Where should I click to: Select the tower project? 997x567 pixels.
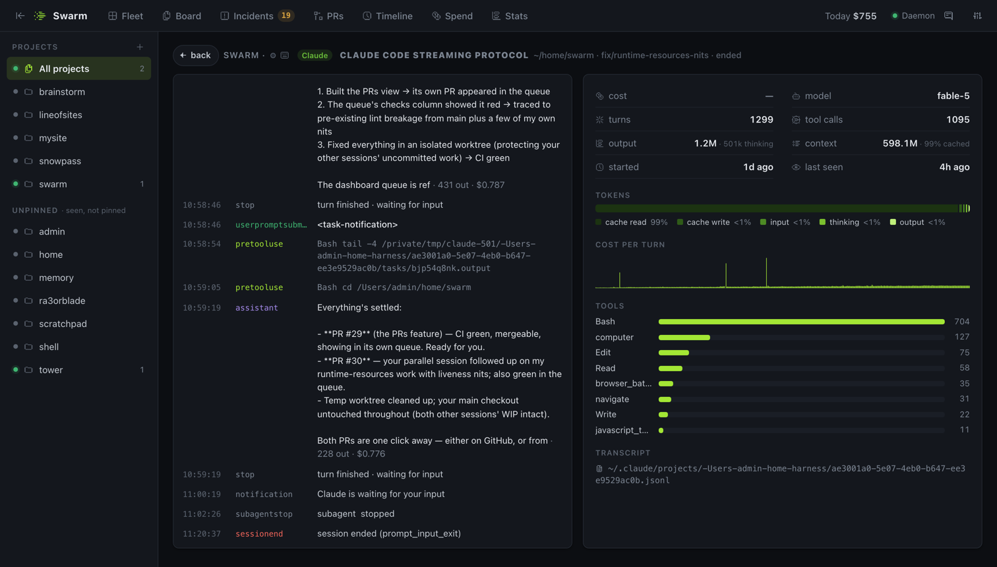click(79, 370)
